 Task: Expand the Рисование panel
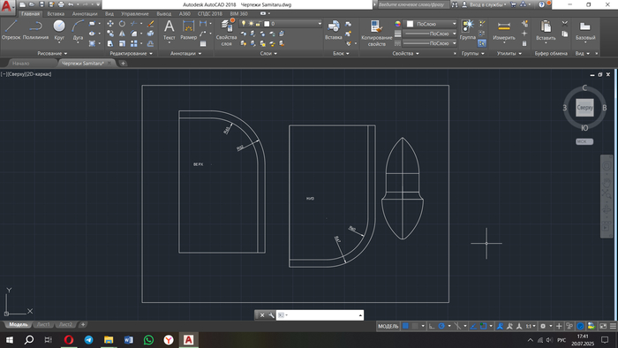[52, 53]
